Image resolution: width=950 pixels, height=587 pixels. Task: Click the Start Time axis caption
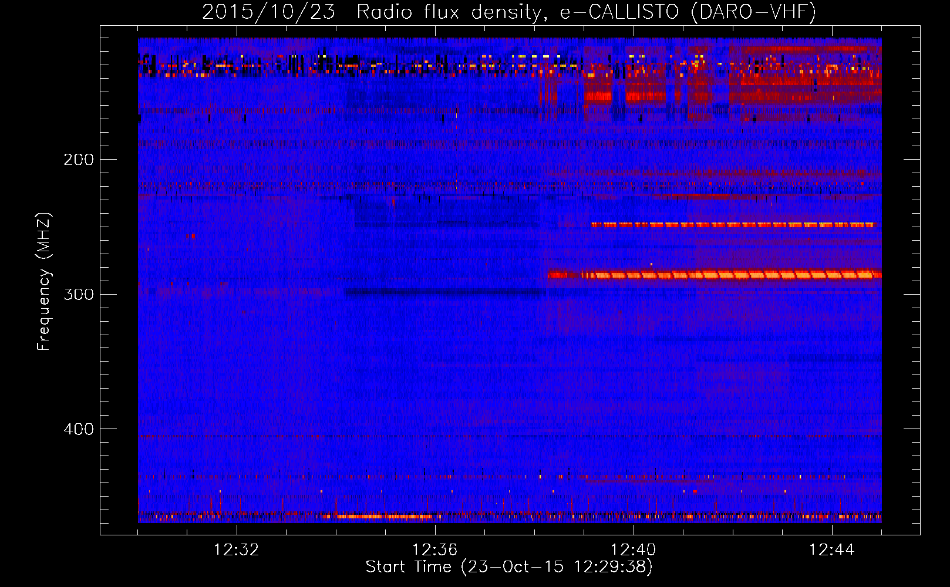coord(509,567)
